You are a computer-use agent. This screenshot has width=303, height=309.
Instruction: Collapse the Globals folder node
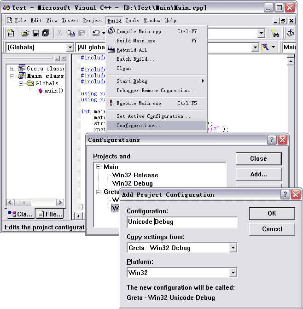coord(21,83)
